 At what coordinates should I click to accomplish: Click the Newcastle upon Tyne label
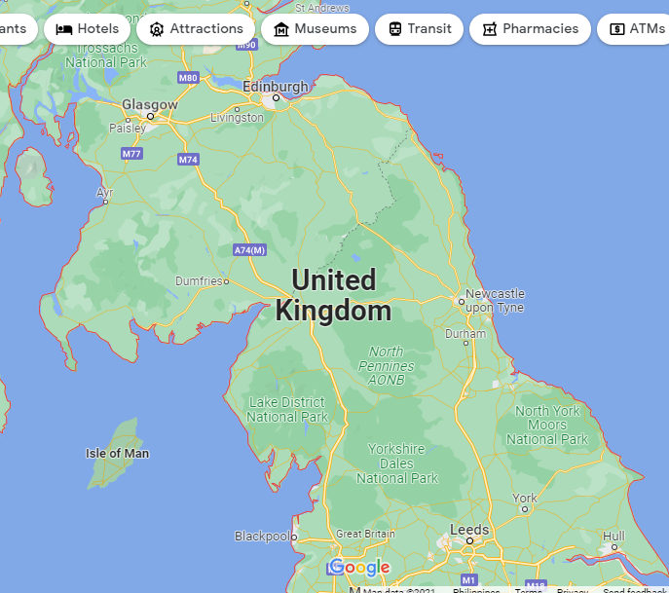[x=495, y=300]
